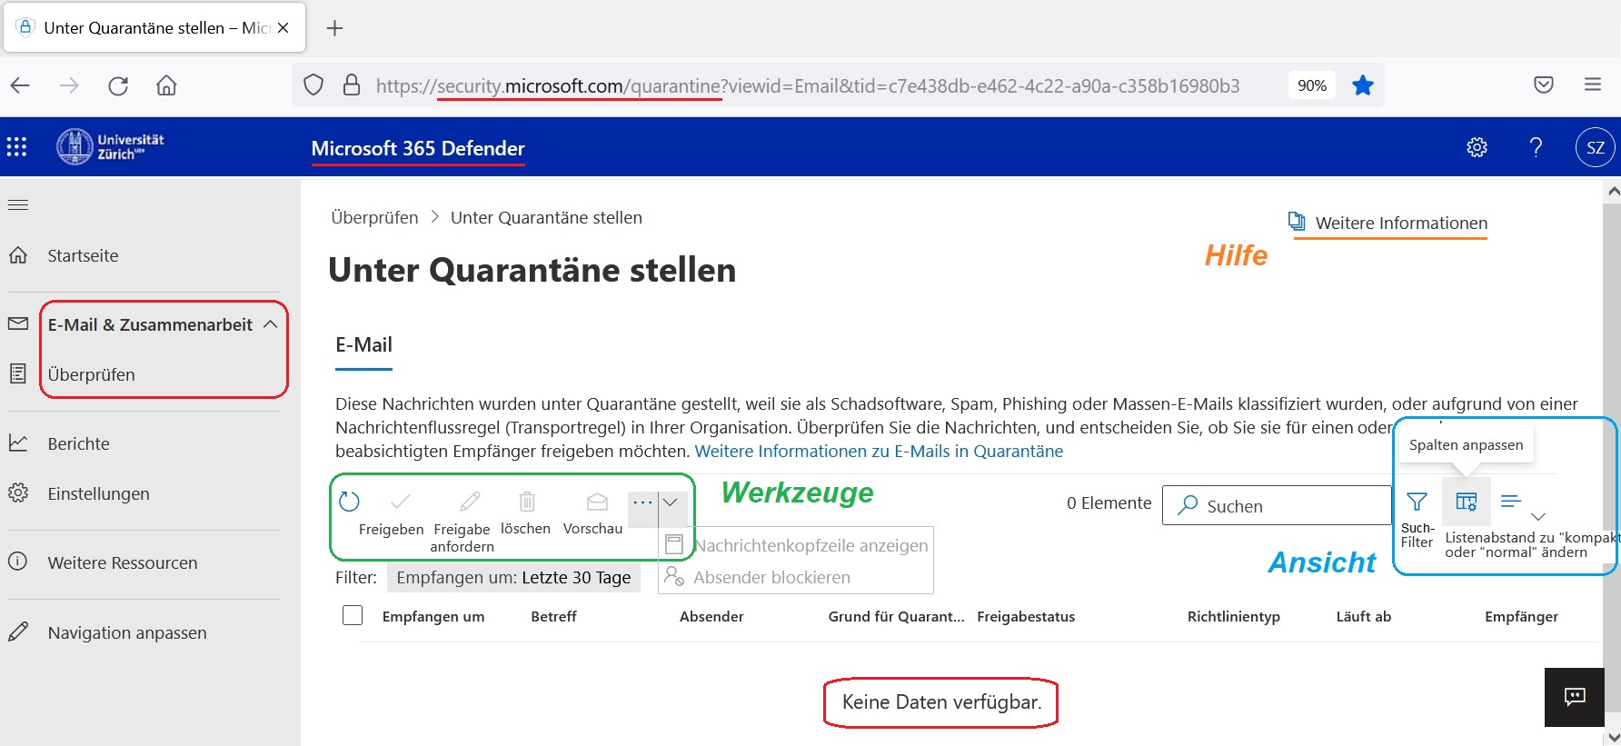The height and width of the screenshot is (746, 1621).
Task: Tick the select-all checkbox in header
Action: pyautogui.click(x=353, y=615)
